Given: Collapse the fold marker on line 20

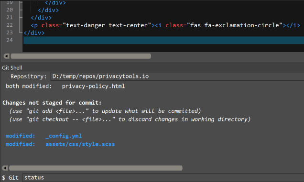Looking at the screenshot, I should pos(21,10).
